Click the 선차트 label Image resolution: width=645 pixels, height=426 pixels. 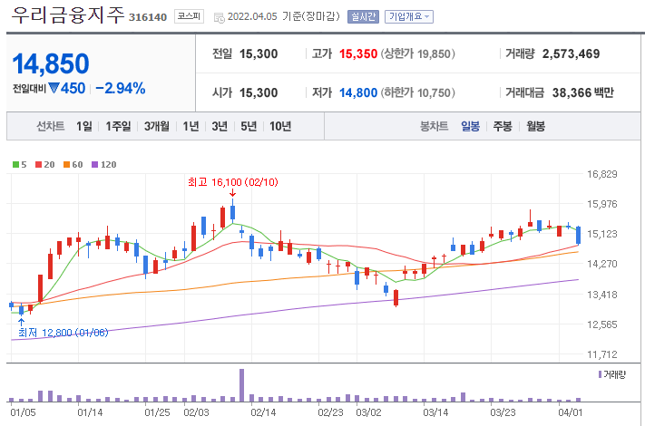point(51,126)
